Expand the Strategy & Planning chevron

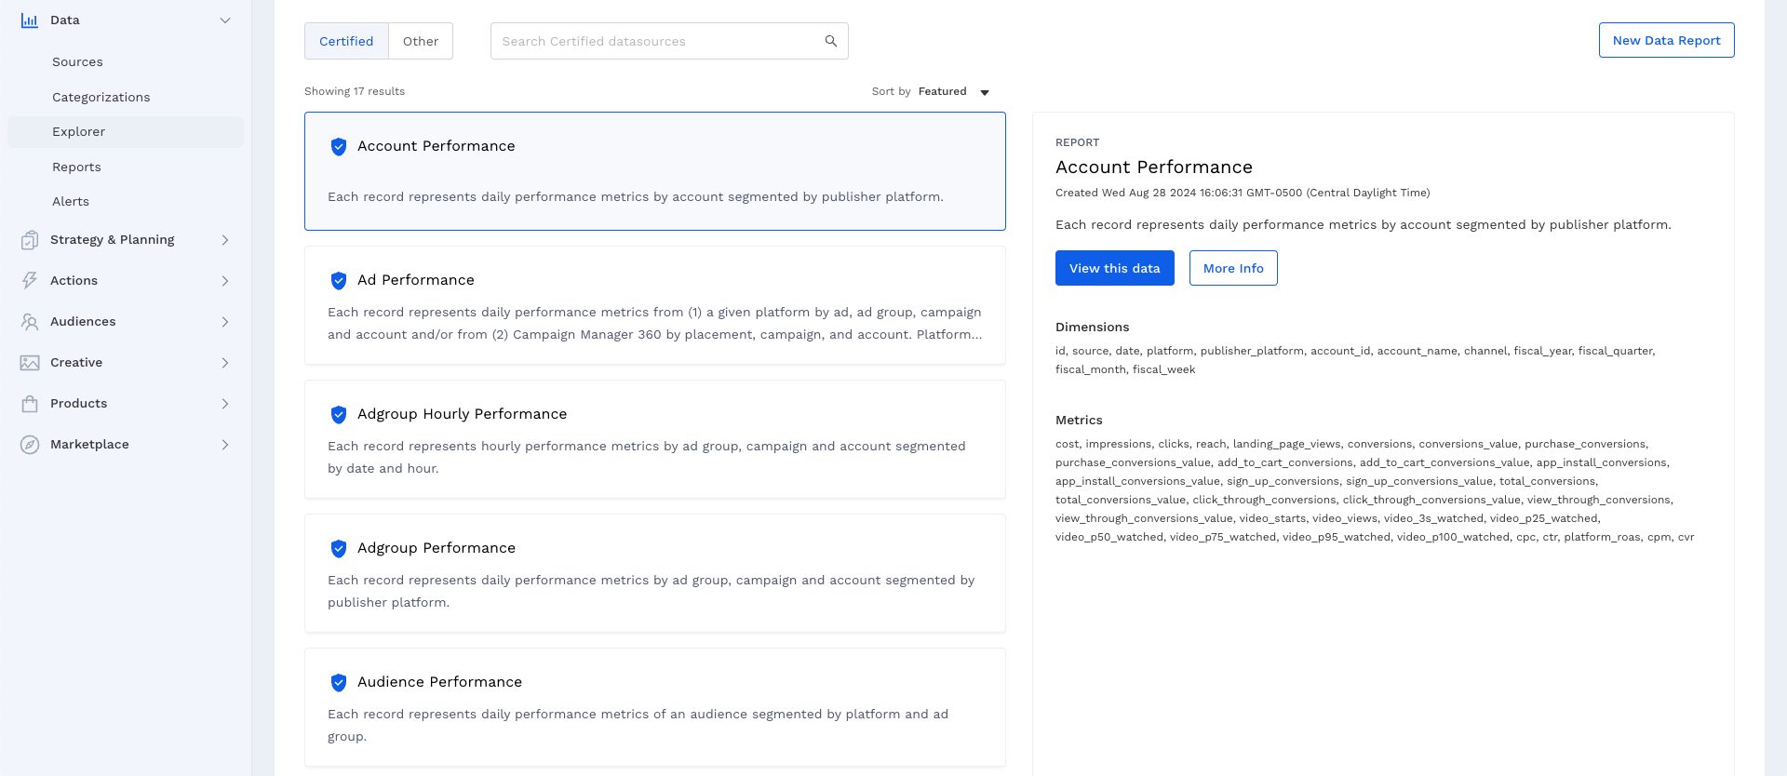[224, 240]
